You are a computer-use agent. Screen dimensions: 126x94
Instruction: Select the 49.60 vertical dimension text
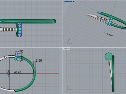8,74
